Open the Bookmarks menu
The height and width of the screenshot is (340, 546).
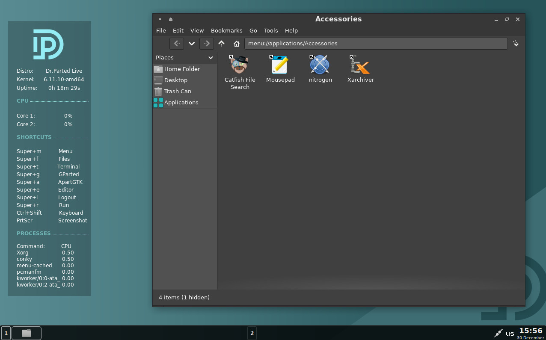(226, 30)
